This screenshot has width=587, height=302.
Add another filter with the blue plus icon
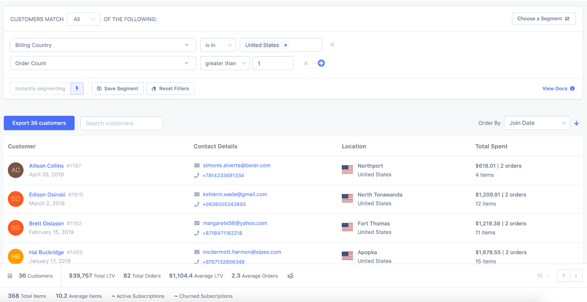tap(321, 63)
